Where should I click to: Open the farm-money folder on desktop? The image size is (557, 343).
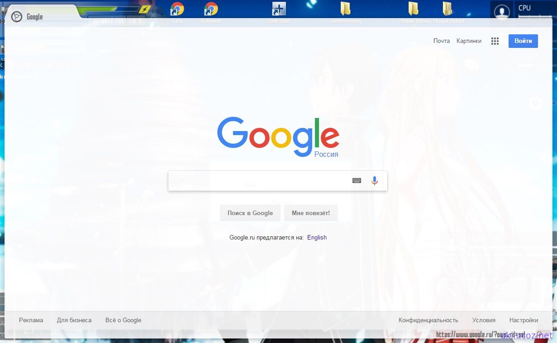[x=346, y=12]
